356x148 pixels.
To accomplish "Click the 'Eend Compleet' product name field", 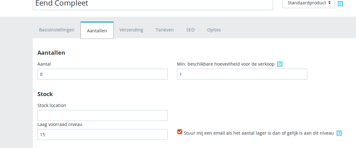I will click(x=153, y=4).
